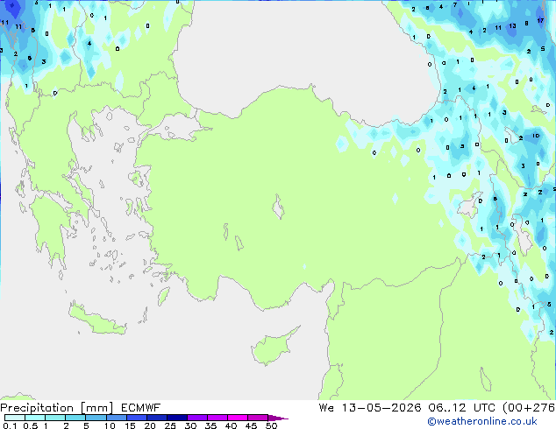
Task: Click the legend scale label '45'
Action: 251,425
